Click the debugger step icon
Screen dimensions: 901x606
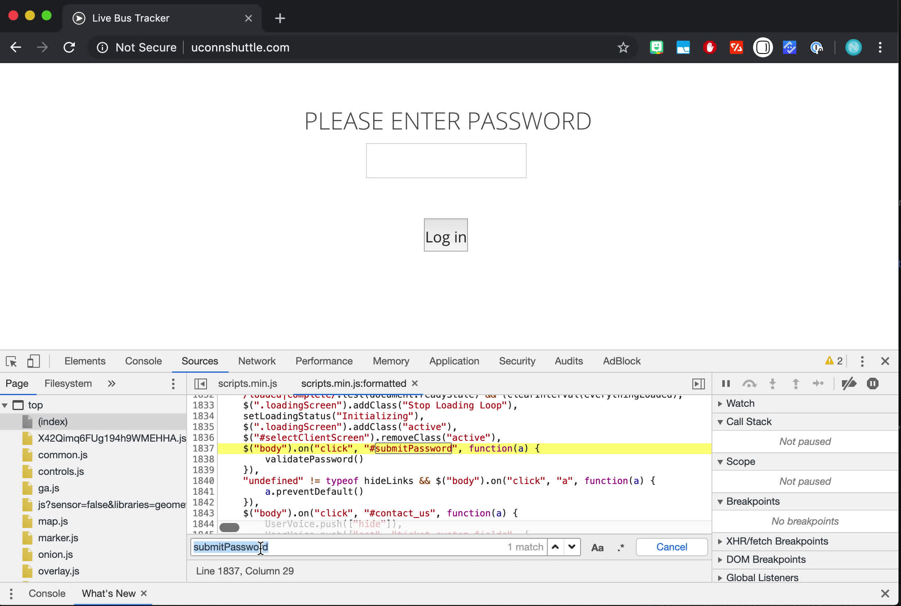point(818,384)
